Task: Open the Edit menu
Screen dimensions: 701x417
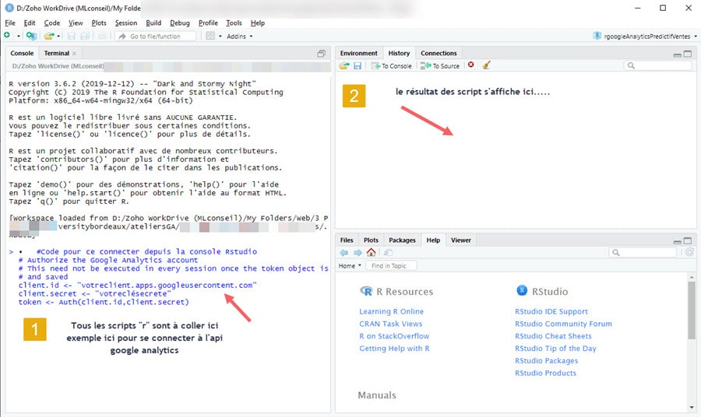Action: pos(30,23)
